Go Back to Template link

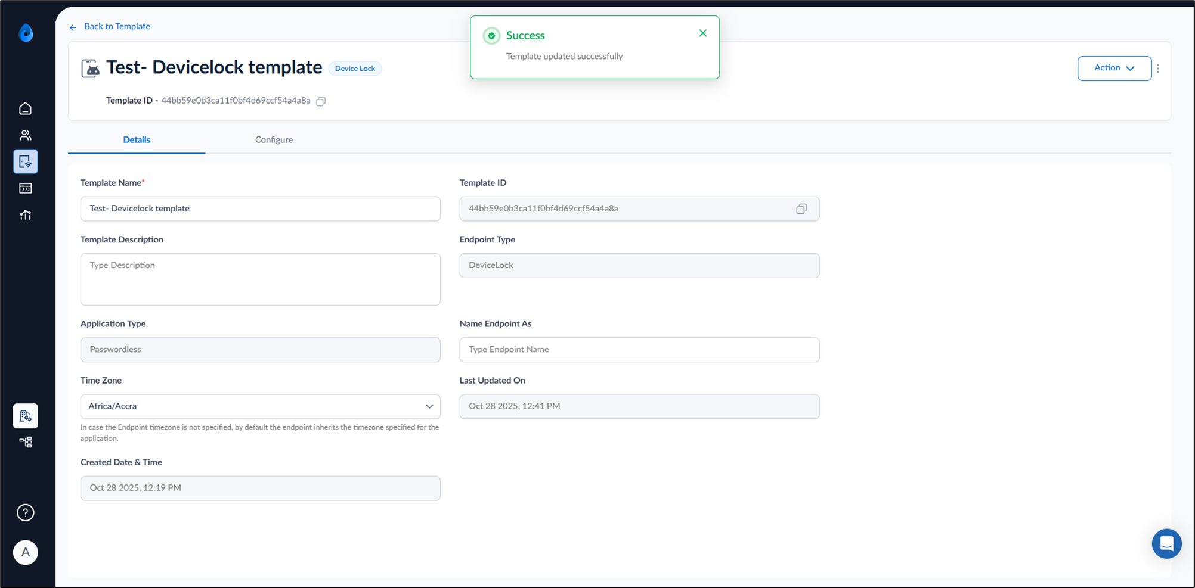[x=117, y=26]
